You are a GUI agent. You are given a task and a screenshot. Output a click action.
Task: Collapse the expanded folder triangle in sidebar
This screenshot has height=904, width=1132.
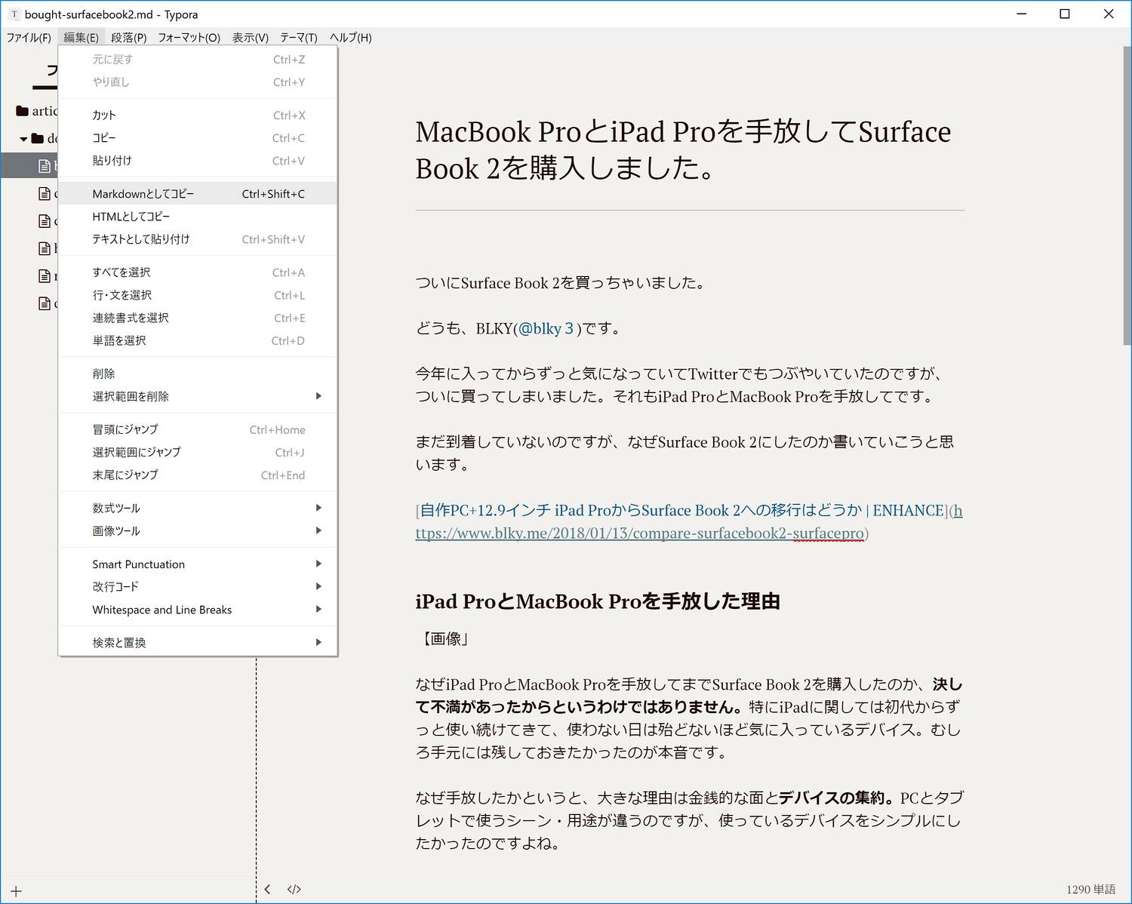(23, 139)
